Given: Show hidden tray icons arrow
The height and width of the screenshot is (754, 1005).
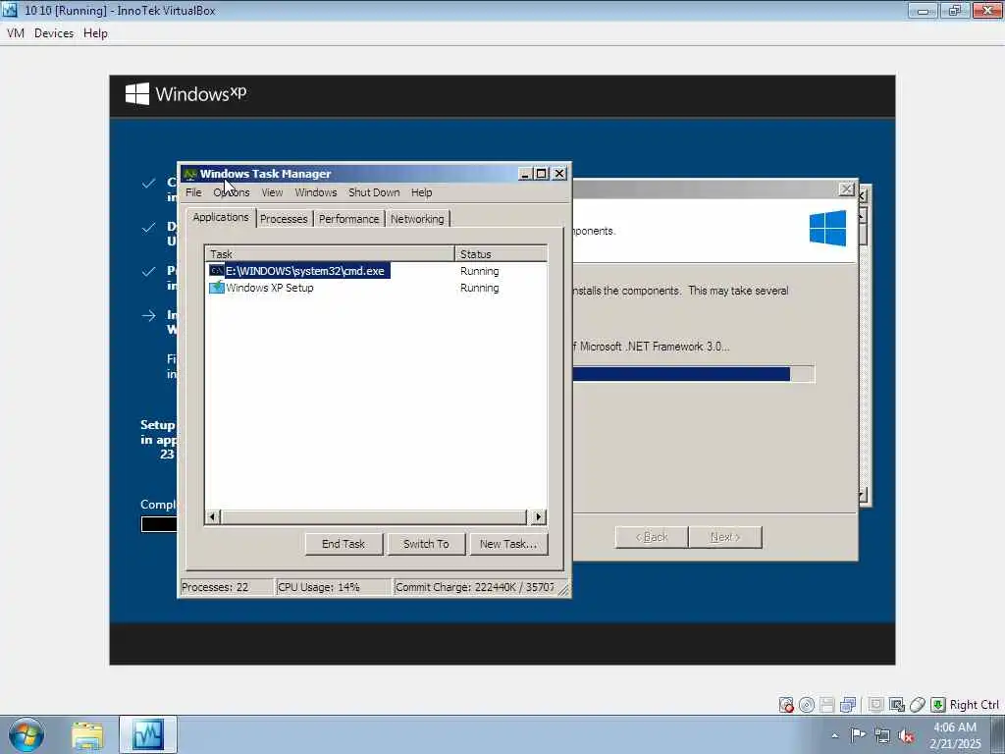Looking at the screenshot, I should (834, 735).
